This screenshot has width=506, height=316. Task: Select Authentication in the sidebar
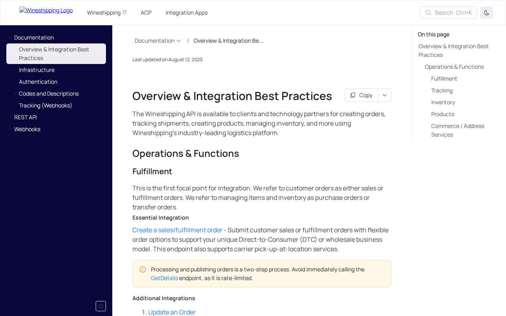click(x=38, y=82)
